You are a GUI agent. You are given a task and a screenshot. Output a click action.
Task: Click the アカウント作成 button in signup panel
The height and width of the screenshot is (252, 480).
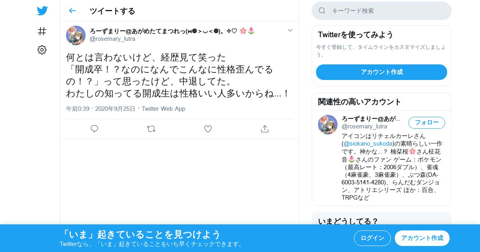coord(382,72)
